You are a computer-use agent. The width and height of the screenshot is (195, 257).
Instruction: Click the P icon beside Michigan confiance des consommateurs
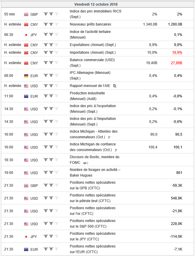tap(116, 150)
